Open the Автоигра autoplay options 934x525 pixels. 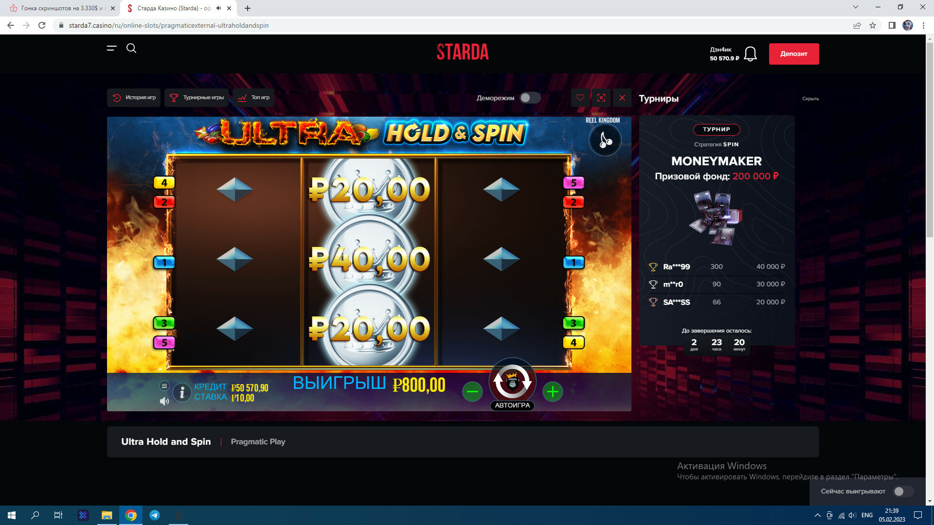(512, 405)
